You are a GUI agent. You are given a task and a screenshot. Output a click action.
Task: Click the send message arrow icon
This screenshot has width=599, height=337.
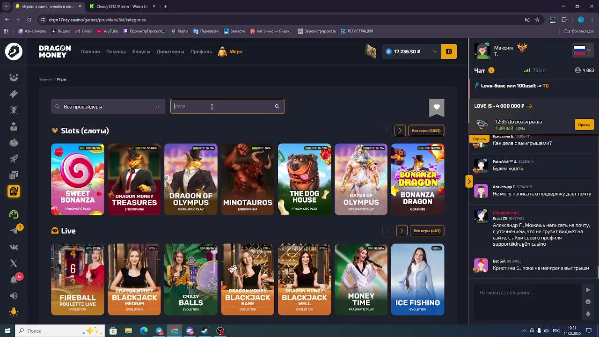(588, 290)
